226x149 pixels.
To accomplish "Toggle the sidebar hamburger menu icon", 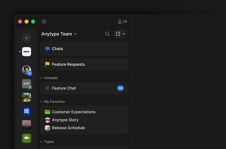I will 44,22.
